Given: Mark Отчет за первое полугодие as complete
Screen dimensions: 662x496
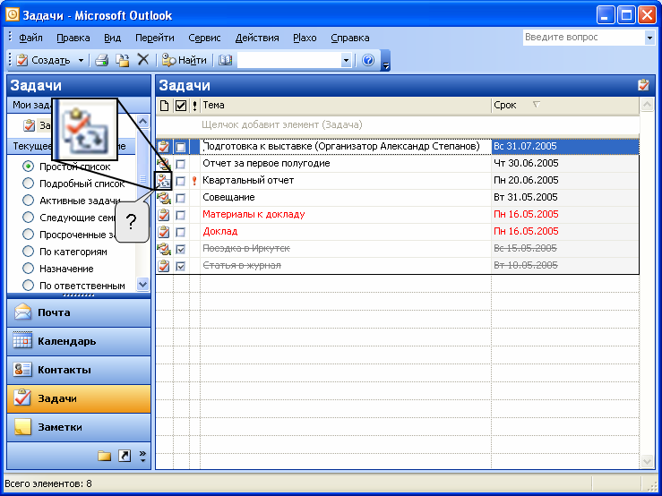Looking at the screenshot, I should pos(180,164).
